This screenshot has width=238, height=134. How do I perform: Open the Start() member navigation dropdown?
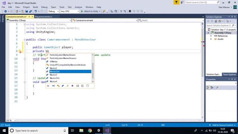(171, 20)
